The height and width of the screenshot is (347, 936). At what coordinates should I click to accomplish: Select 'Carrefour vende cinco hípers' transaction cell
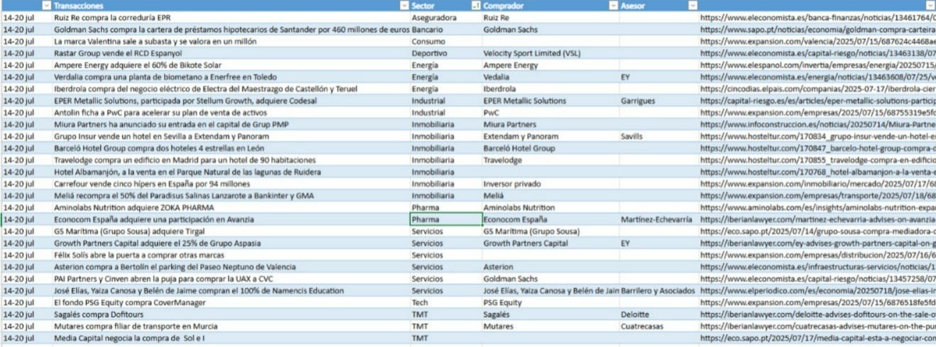pos(232,184)
